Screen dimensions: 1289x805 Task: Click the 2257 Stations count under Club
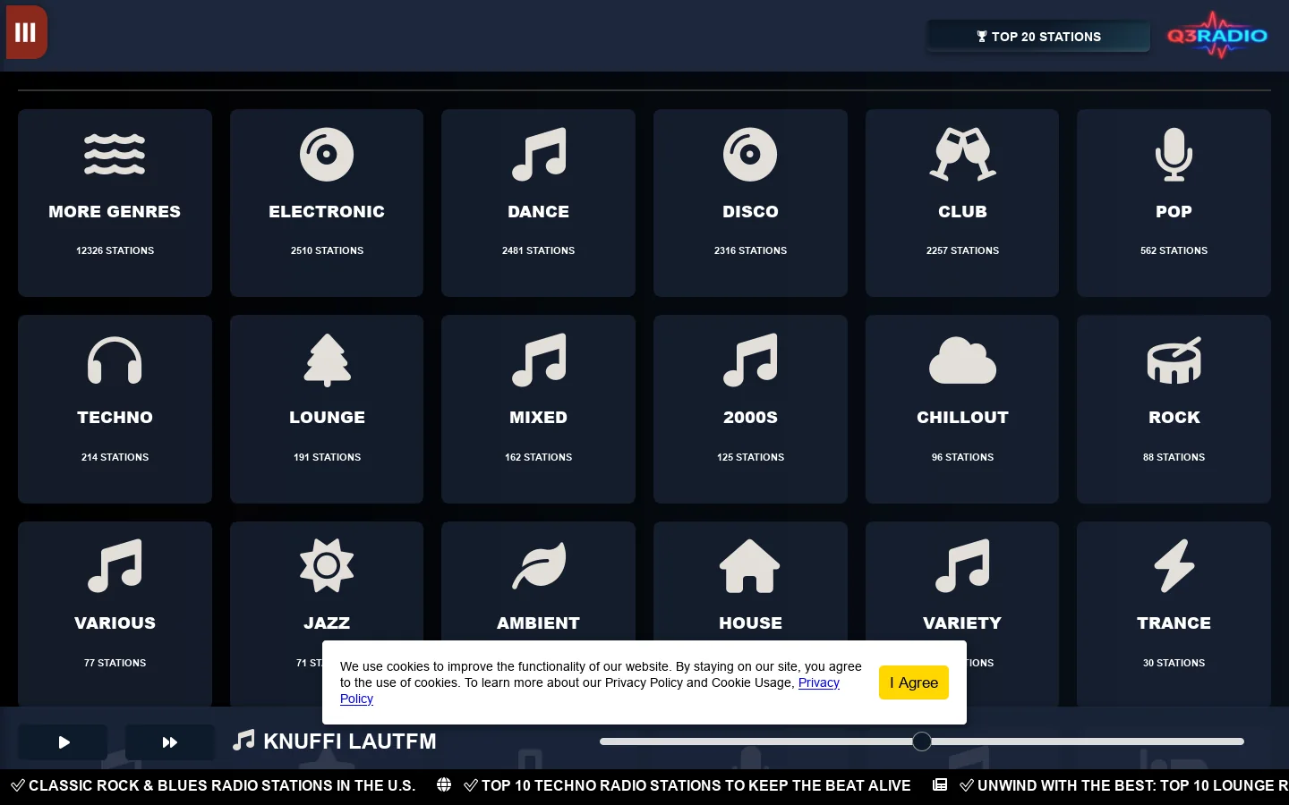[x=962, y=250]
